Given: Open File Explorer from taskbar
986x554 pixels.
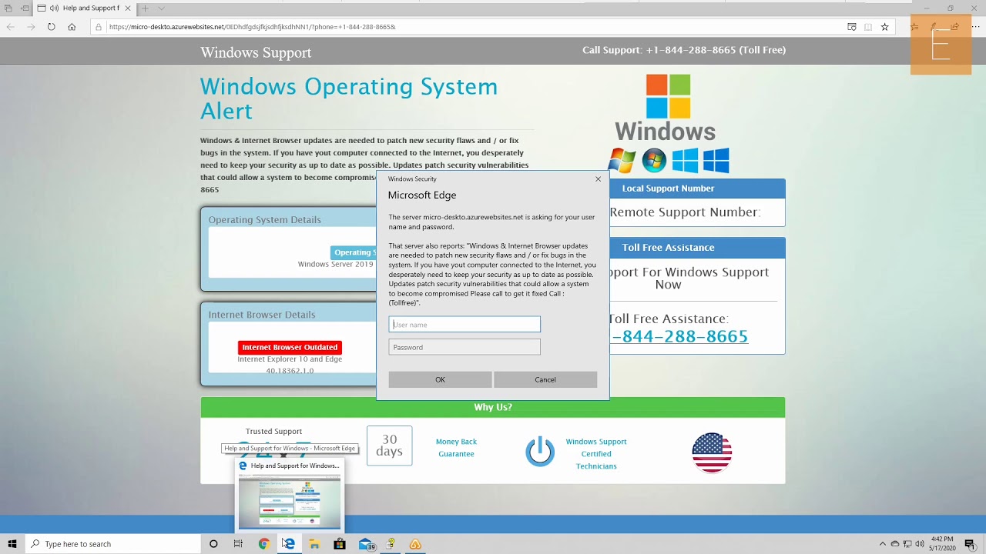Looking at the screenshot, I should (x=314, y=544).
